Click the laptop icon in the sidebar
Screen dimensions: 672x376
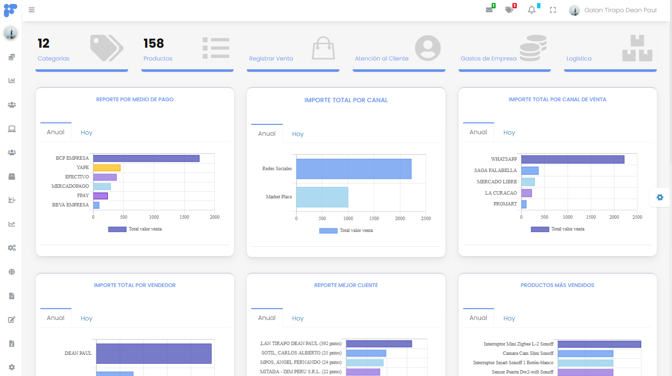11,129
